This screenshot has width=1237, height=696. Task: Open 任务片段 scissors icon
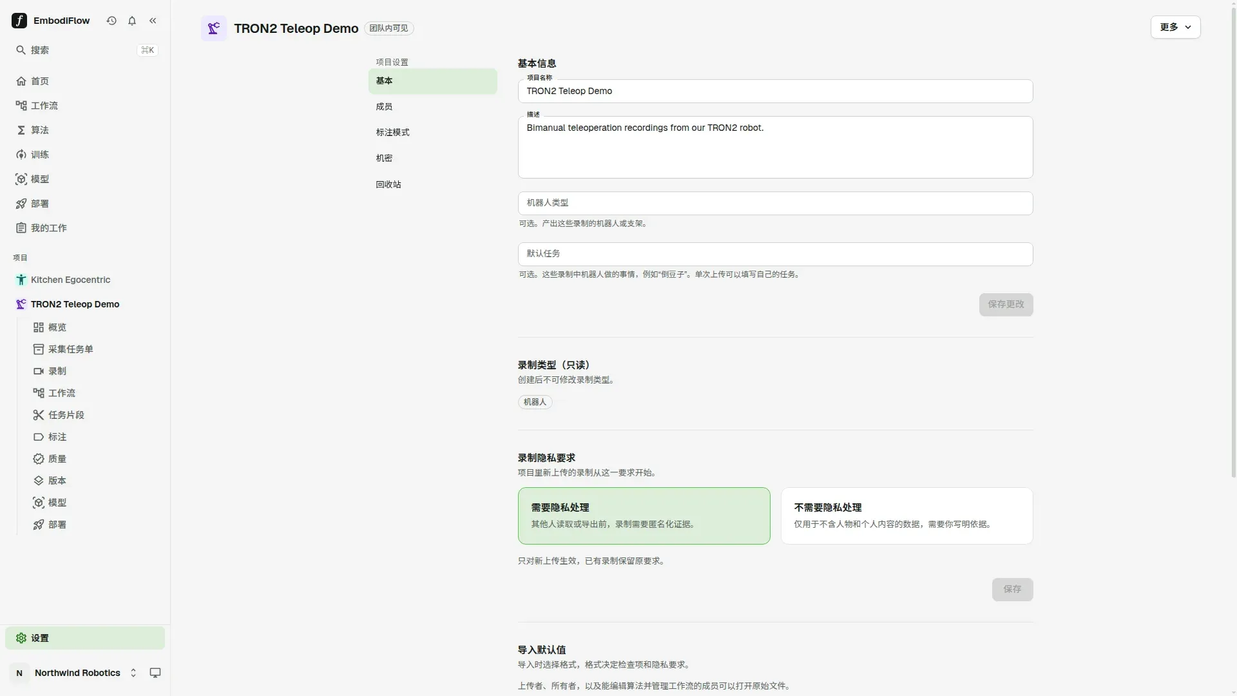39,415
